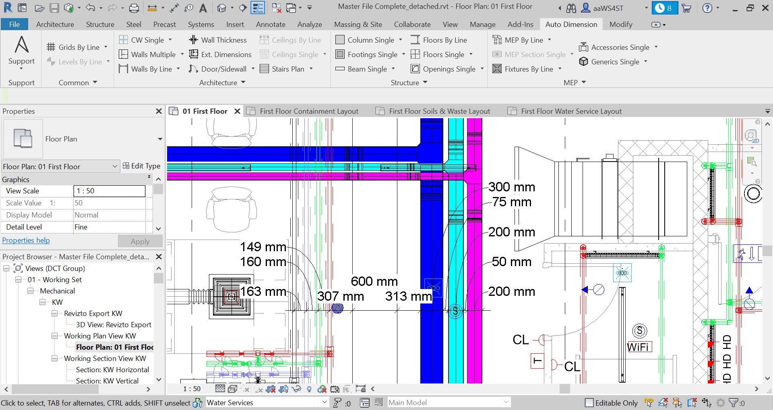Toggle Select Pinned Elements icon in status bar

pos(678,403)
